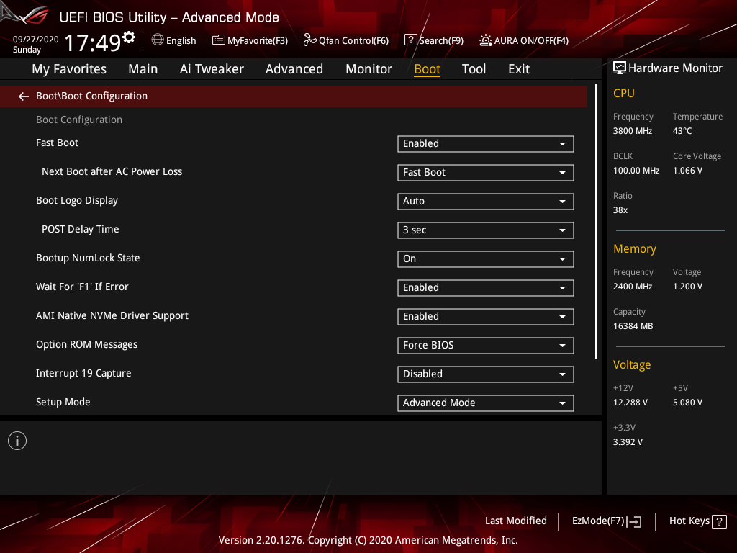Viewport: 737px width, 553px height.
Task: Click the memory capacity 16384 MB value
Action: [x=633, y=326]
